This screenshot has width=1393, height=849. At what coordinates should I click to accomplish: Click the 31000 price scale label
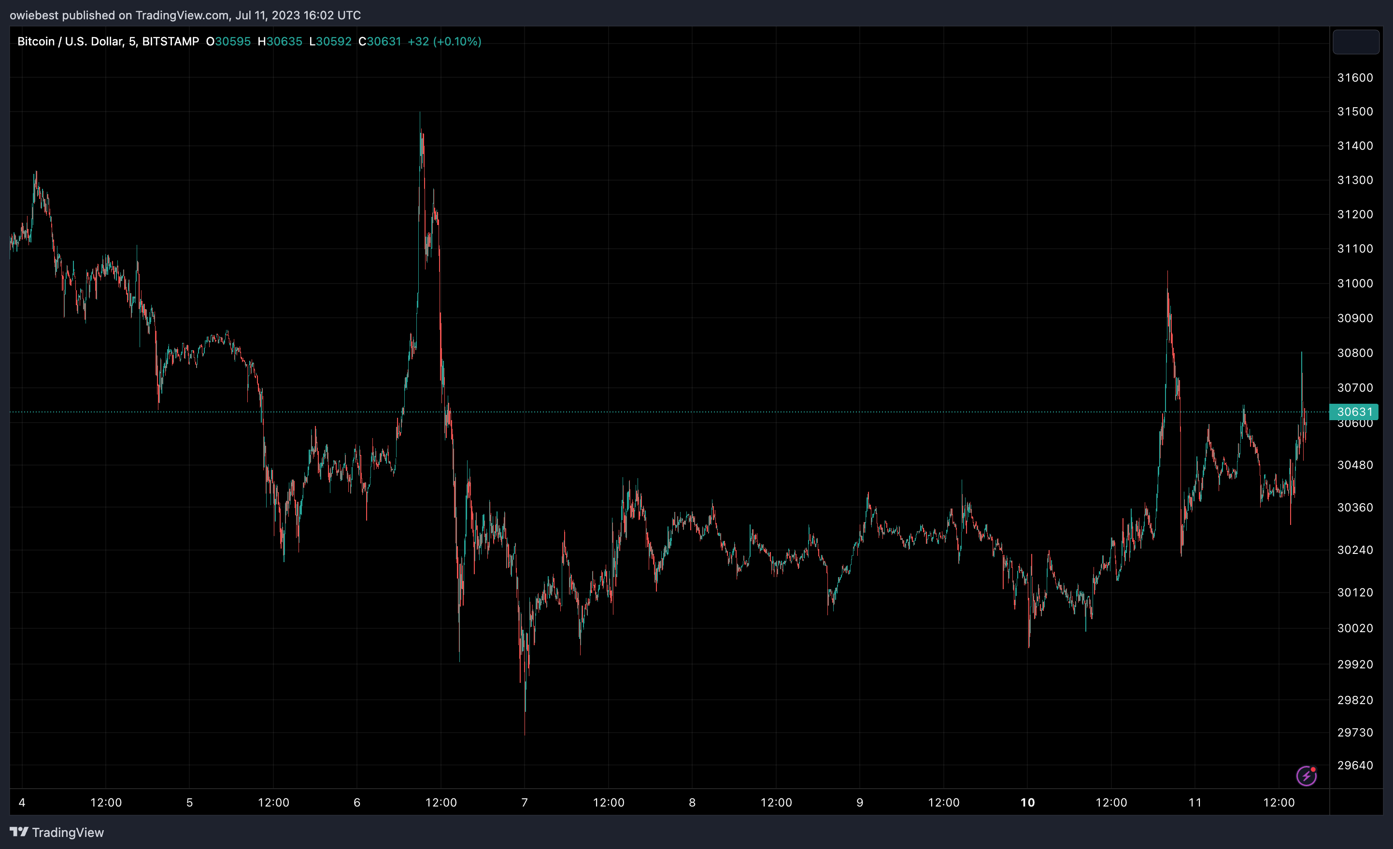pyautogui.click(x=1354, y=283)
